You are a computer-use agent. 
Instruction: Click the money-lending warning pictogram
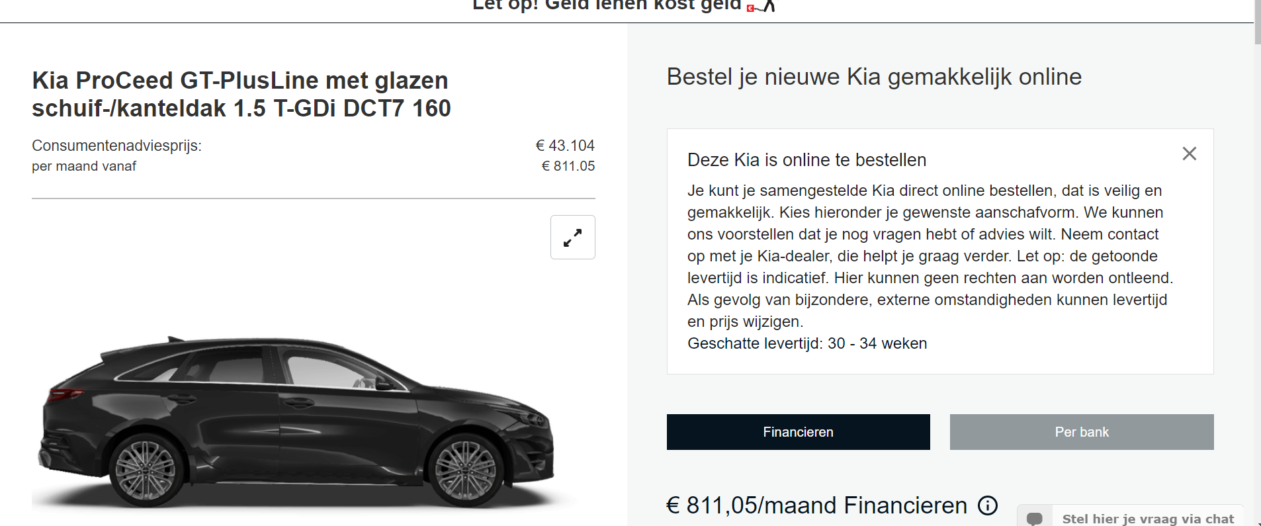tap(761, 7)
